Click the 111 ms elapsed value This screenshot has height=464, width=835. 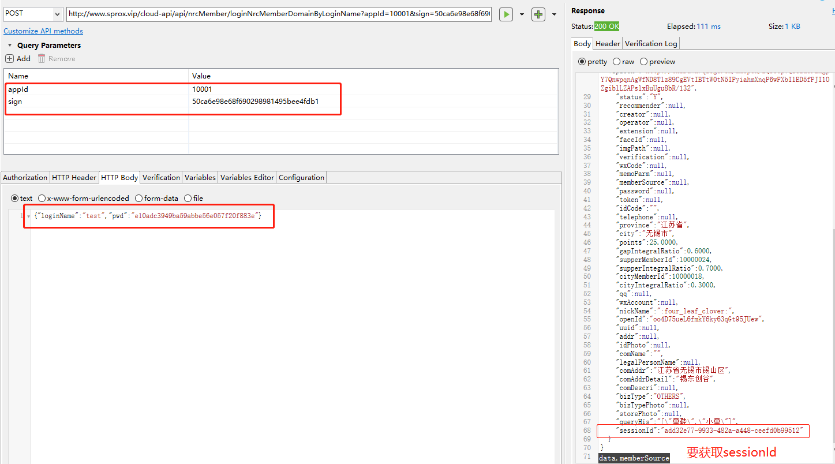pos(709,27)
